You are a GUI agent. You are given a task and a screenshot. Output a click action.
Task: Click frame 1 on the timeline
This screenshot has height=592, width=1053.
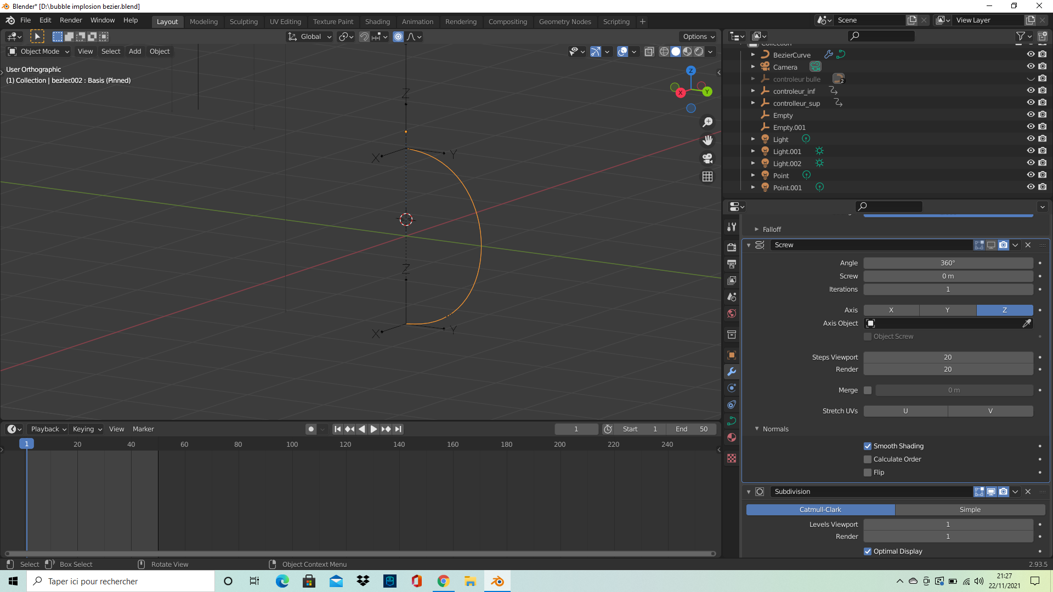26,444
